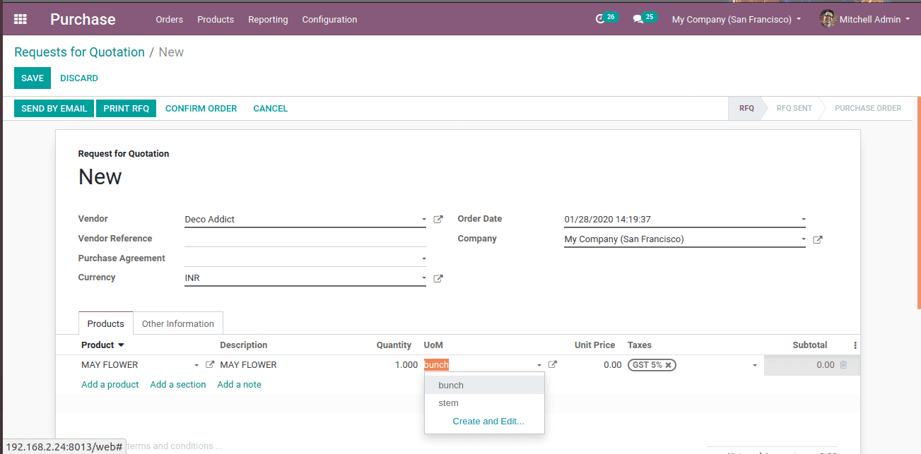Screen dimensions: 921x454
Task: Select Create and Edit... option
Action: point(488,422)
